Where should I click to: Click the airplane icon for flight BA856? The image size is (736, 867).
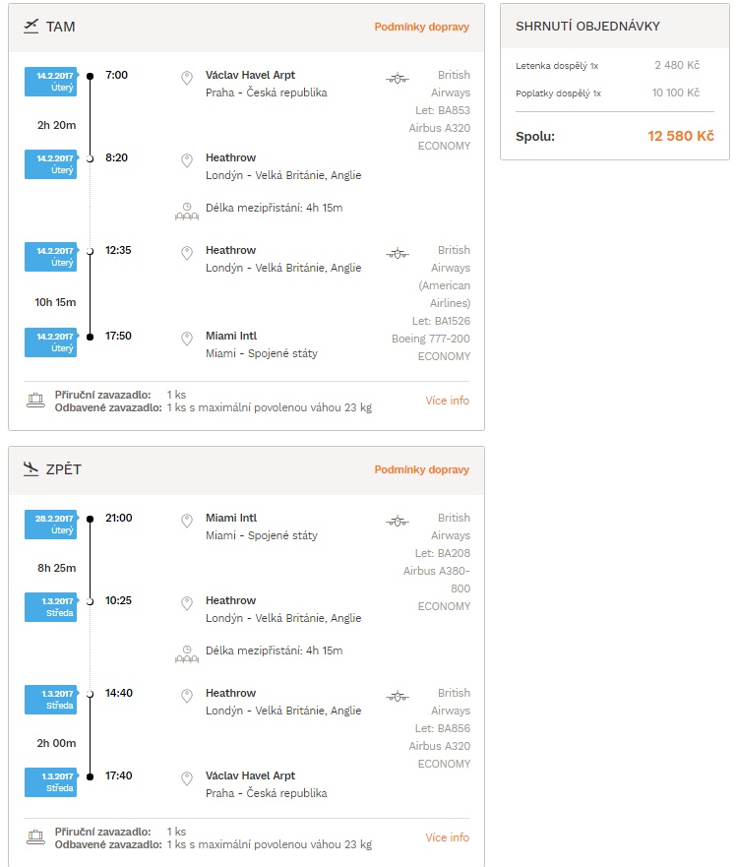398,697
